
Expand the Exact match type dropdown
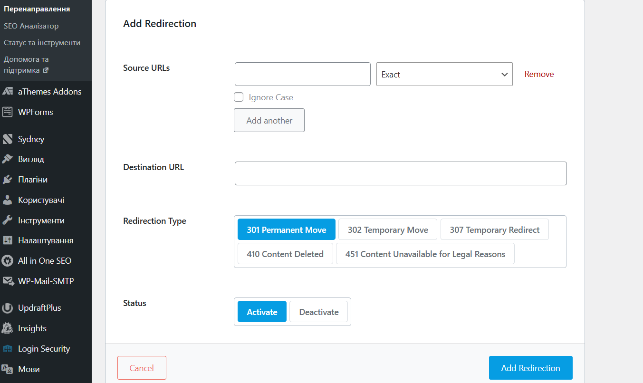(x=444, y=75)
